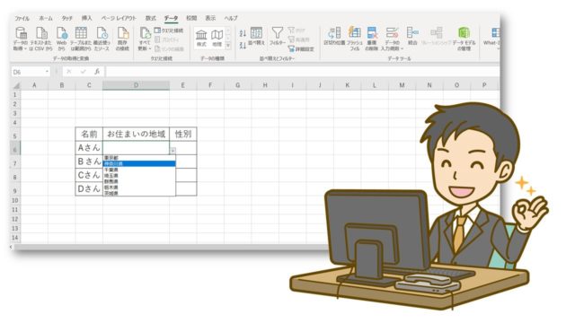Select the 性別 header cell
This screenshot has height=323, width=575.
pos(183,134)
